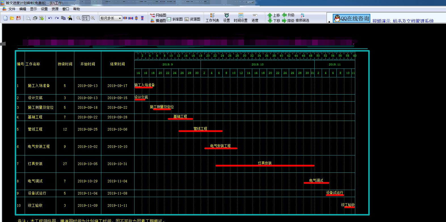Viewport: 446px width, 222px height.
Task: Switch to 网络图 network diagram view
Action: pyautogui.click(x=158, y=15)
